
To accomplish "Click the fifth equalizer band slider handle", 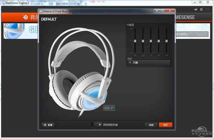I will pos(167,41).
